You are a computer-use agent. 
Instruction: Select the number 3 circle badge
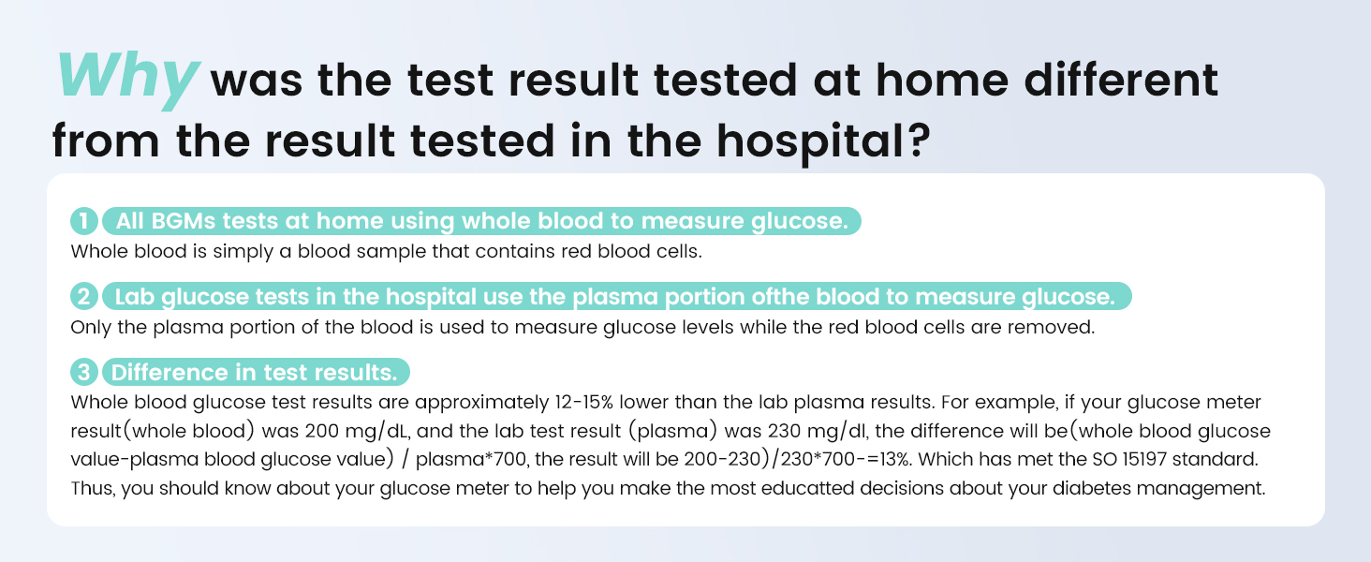pos(84,372)
